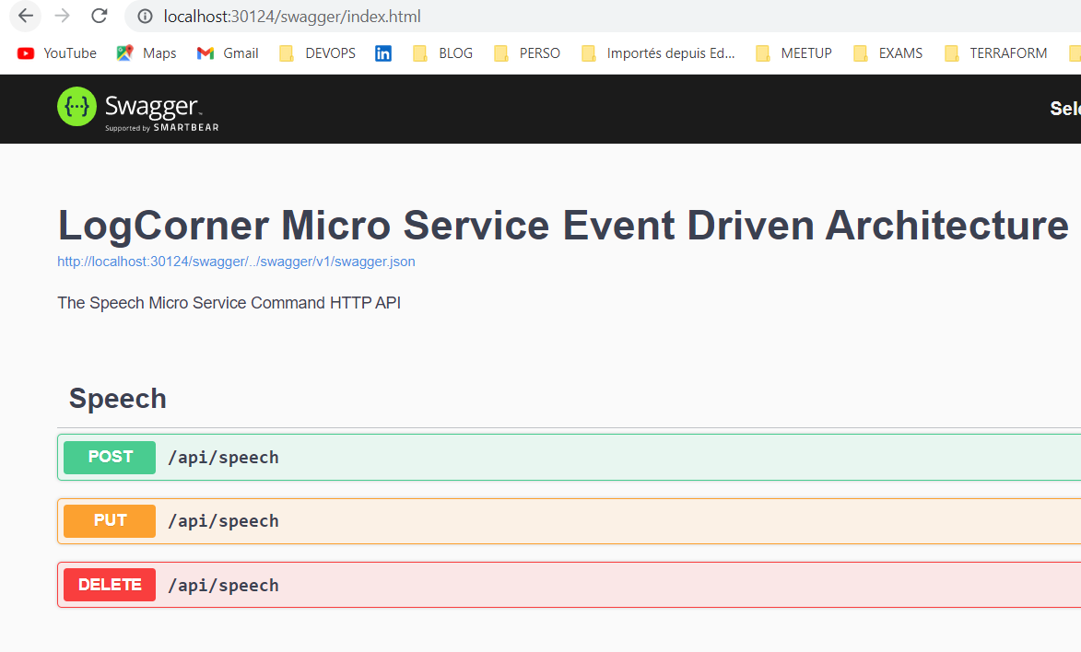1081x652 pixels.
Task: Open the Google Maps bookmark
Action: pos(145,52)
